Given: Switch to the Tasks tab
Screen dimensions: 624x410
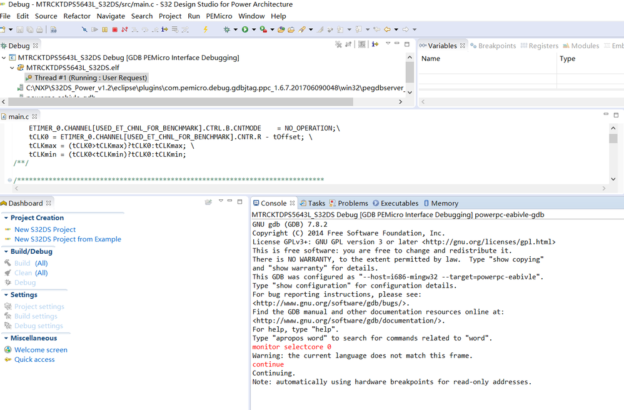Looking at the screenshot, I should (x=313, y=203).
